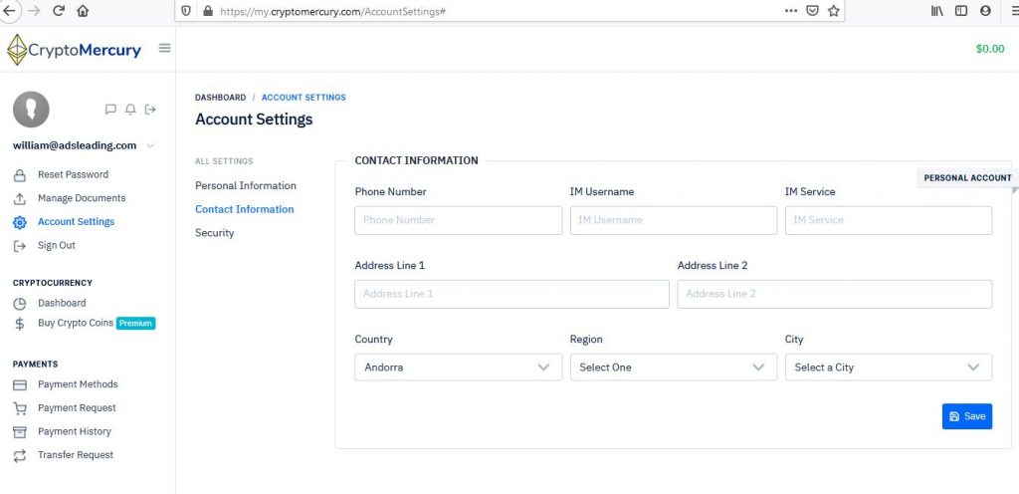Click the blue Save button
Image resolution: width=1019 pixels, height=494 pixels.
coord(967,416)
